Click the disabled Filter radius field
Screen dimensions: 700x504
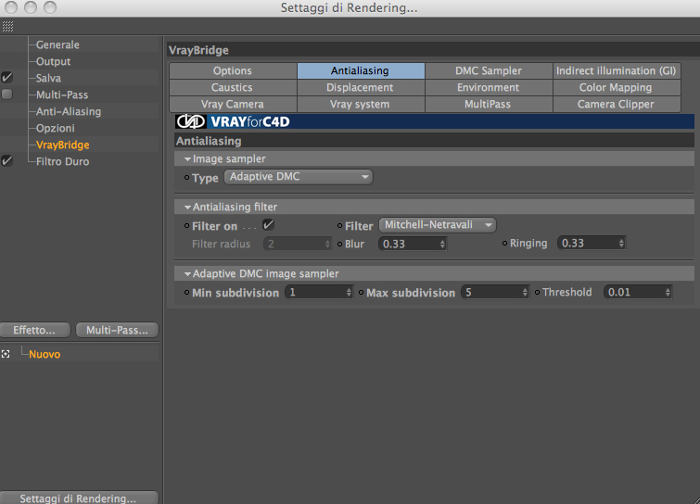[298, 244]
